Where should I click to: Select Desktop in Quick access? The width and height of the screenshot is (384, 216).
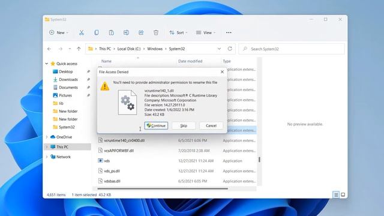[65, 71]
